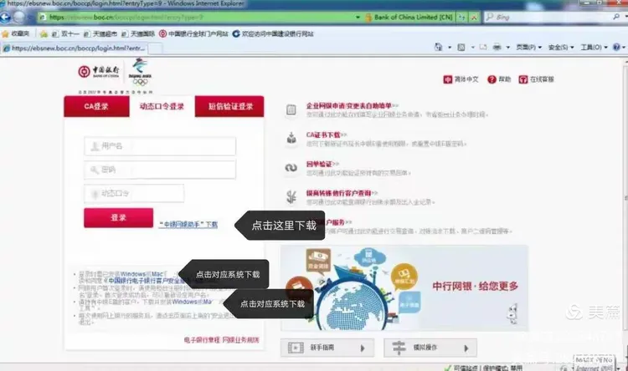Click the yuan icon beside 银商转账他行客户查询

[x=291, y=196]
